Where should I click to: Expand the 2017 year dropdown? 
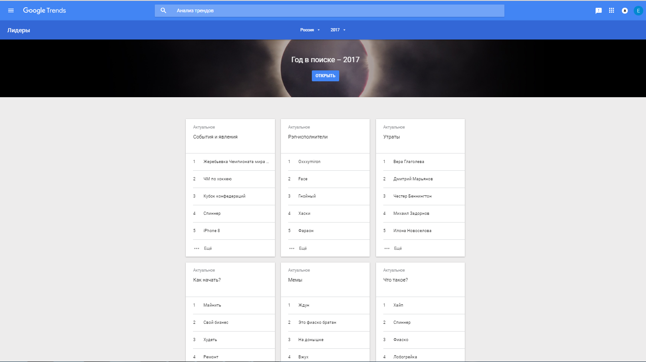pyautogui.click(x=338, y=30)
